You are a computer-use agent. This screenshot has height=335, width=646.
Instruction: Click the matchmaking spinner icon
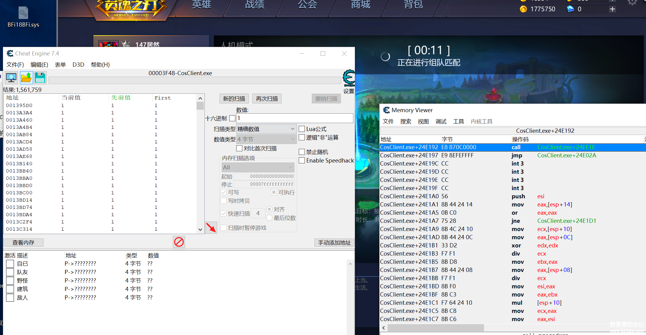[x=385, y=56]
